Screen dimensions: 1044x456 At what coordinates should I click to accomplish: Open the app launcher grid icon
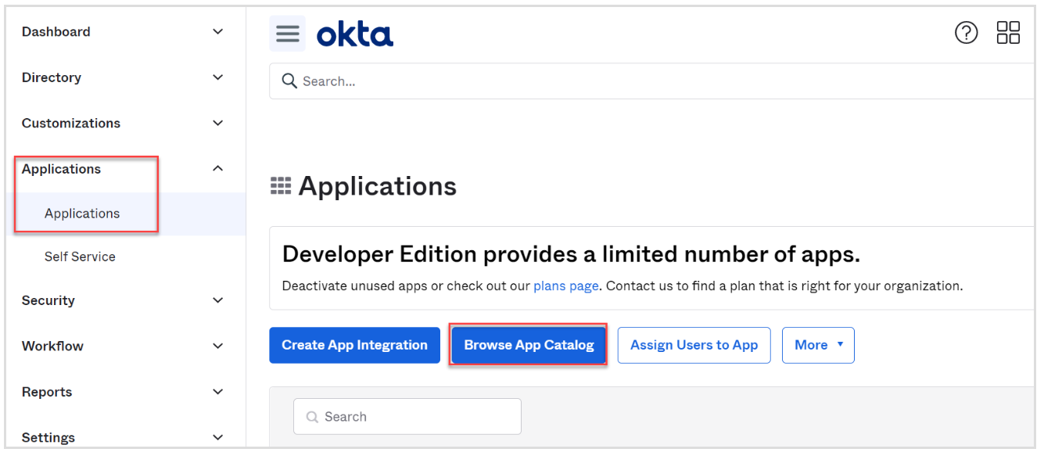tap(1009, 32)
